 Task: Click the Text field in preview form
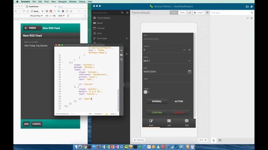(167, 39)
